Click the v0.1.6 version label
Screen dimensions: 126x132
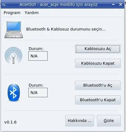(x=10, y=122)
